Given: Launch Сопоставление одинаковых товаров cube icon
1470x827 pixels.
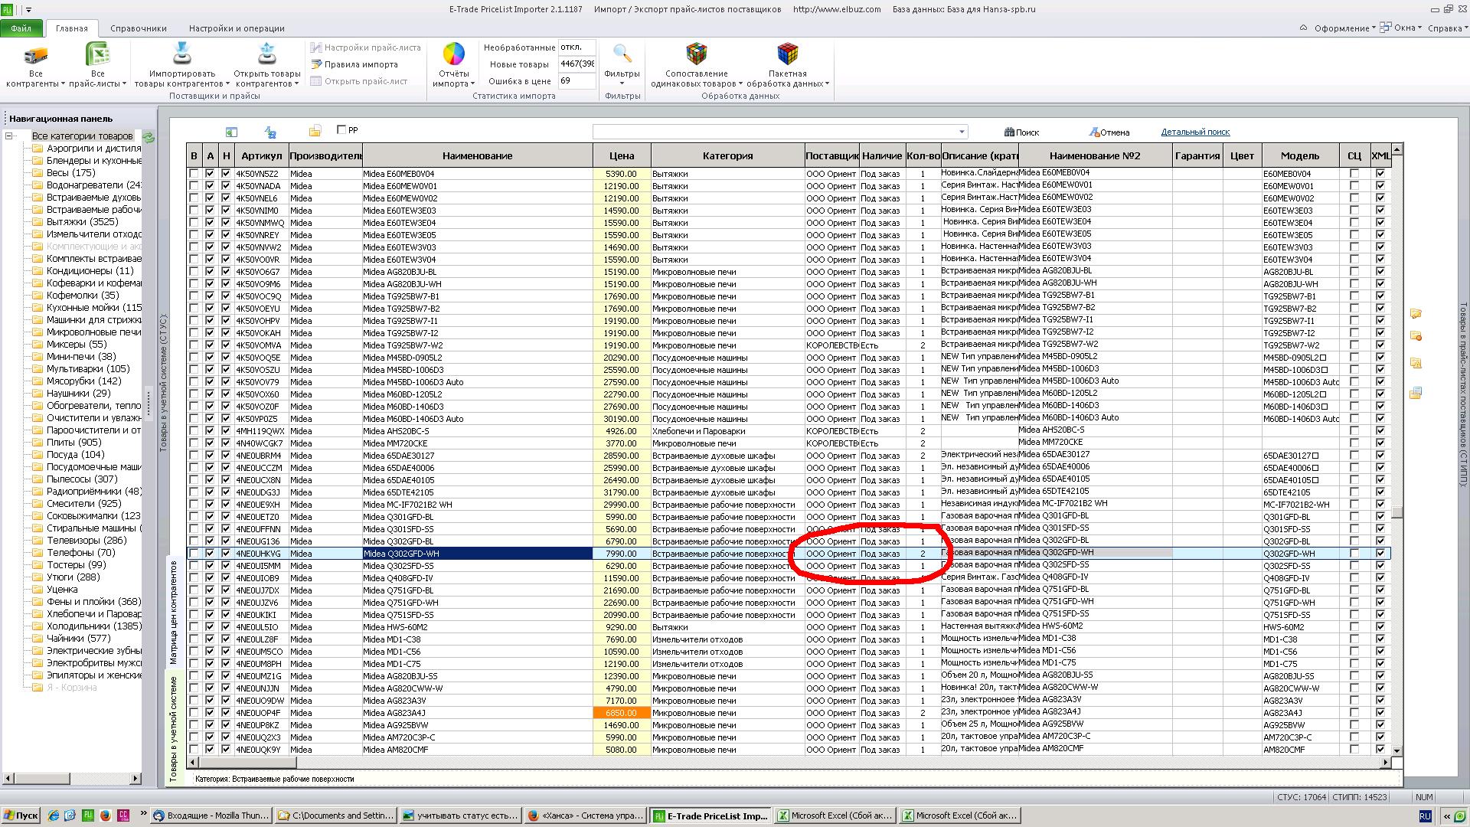Looking at the screenshot, I should click(x=696, y=55).
